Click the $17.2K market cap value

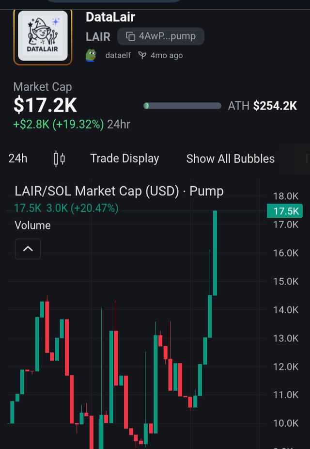pyautogui.click(x=45, y=105)
